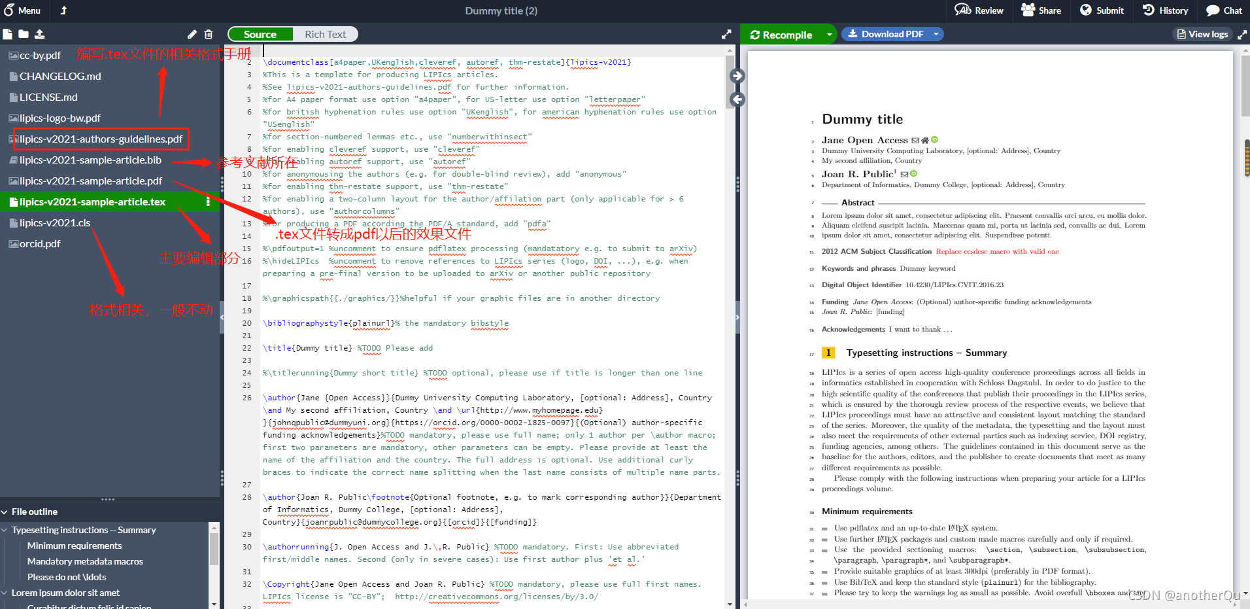Jump to Minimum requirements in outline

click(75, 546)
